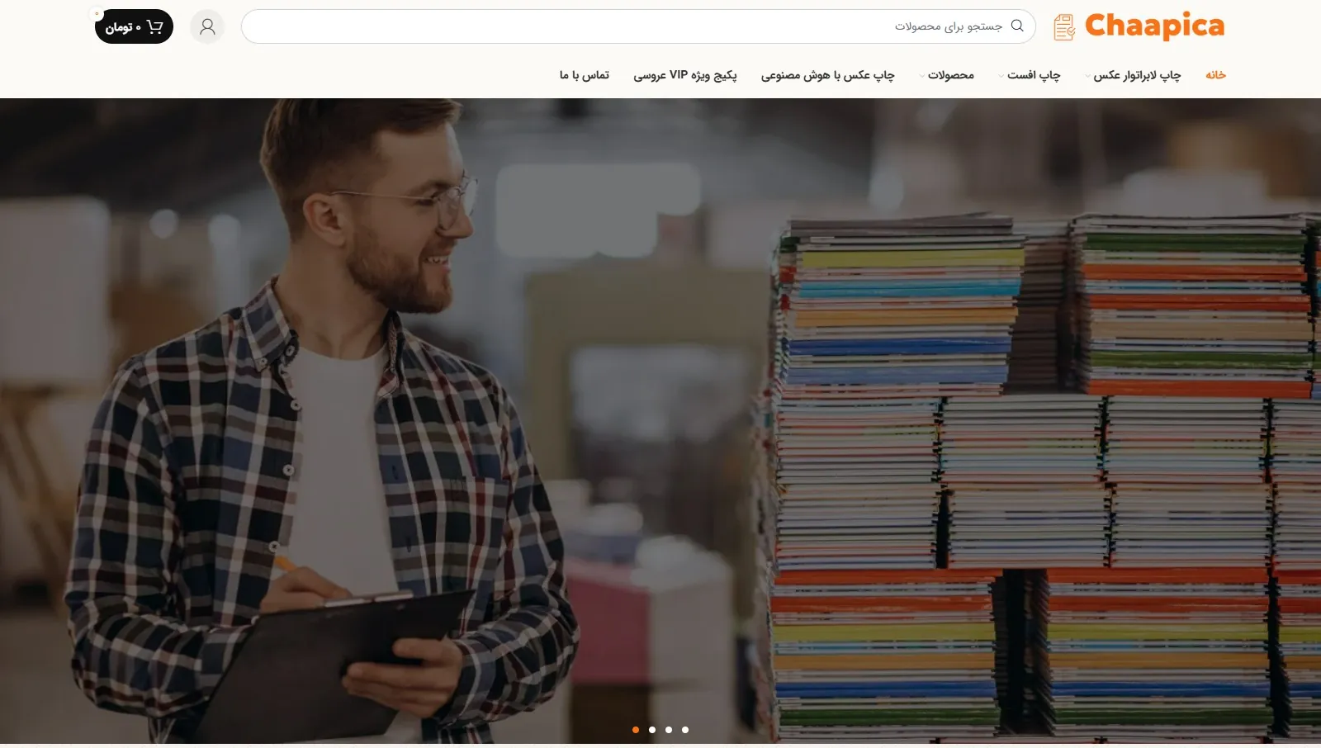Click the Chaapica logo document icon
This screenshot has width=1321, height=748.
coord(1064,27)
